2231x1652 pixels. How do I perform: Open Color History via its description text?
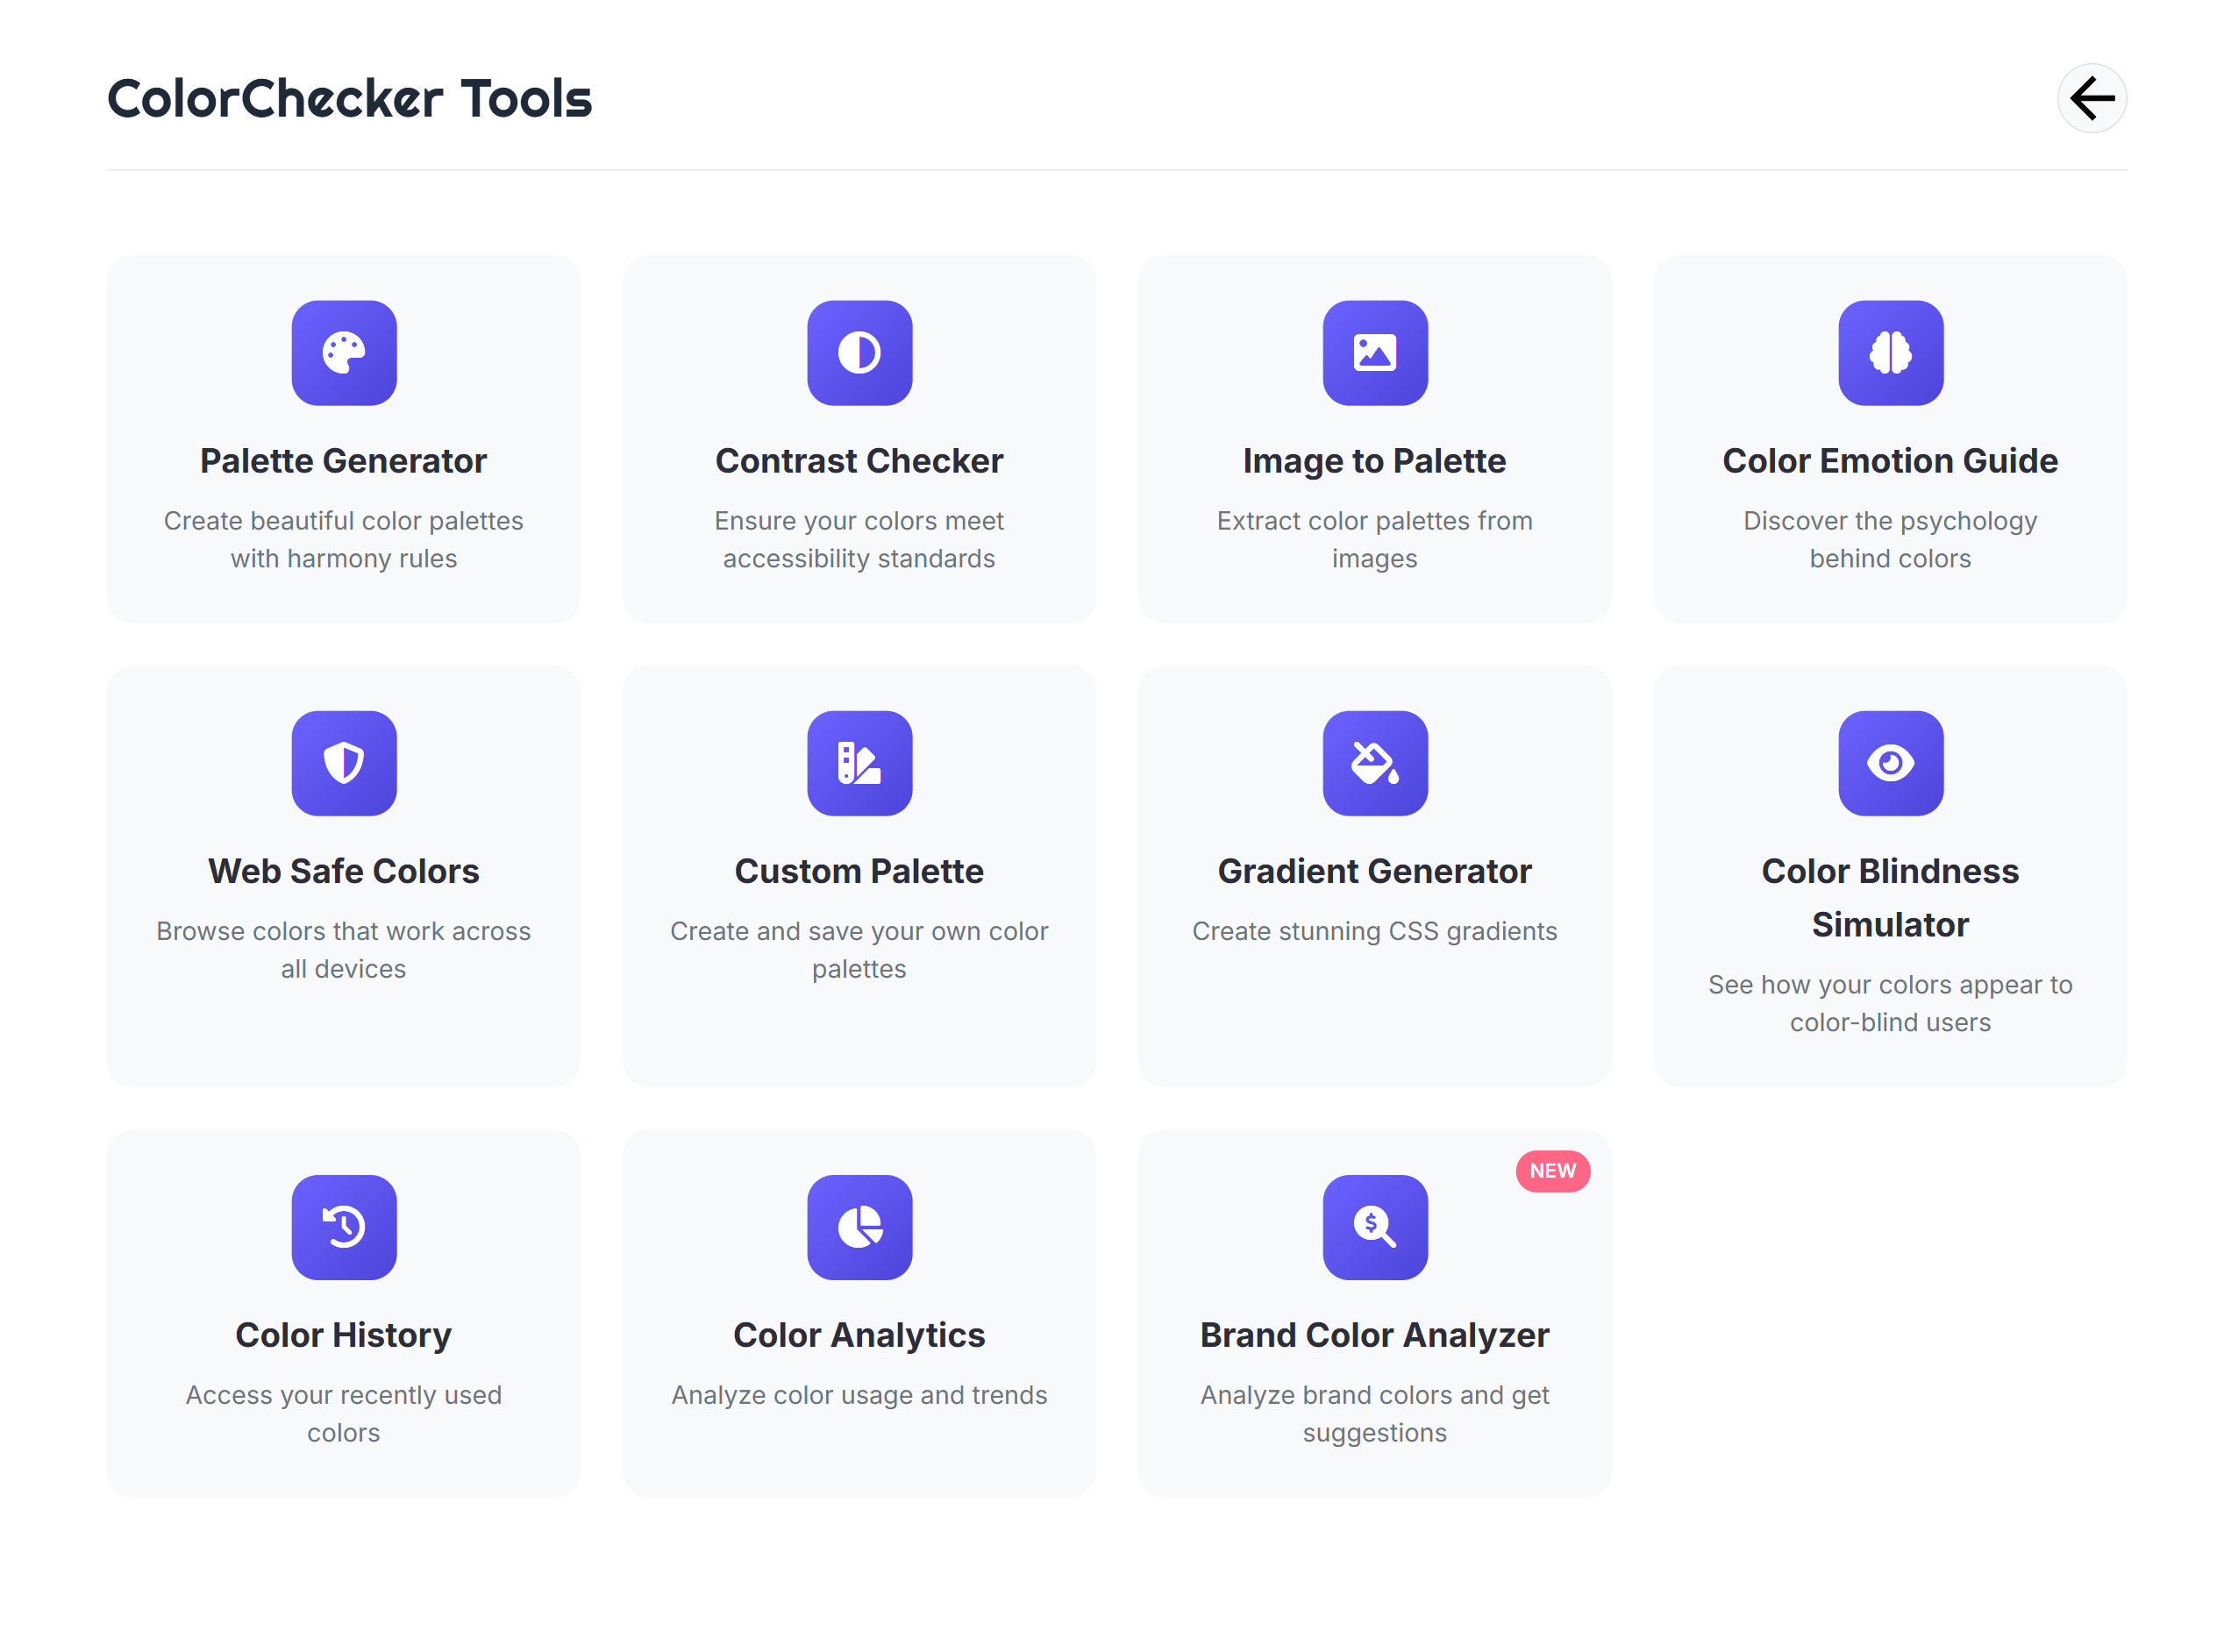(x=343, y=1413)
